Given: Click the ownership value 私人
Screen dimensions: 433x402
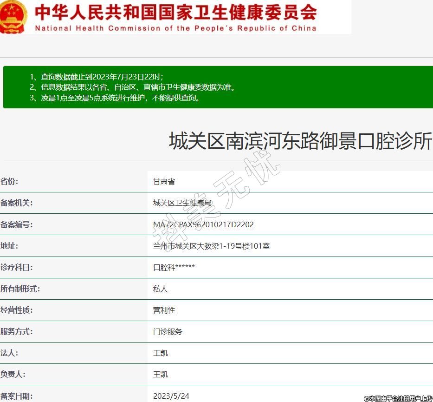Looking at the screenshot, I should coord(160,289).
